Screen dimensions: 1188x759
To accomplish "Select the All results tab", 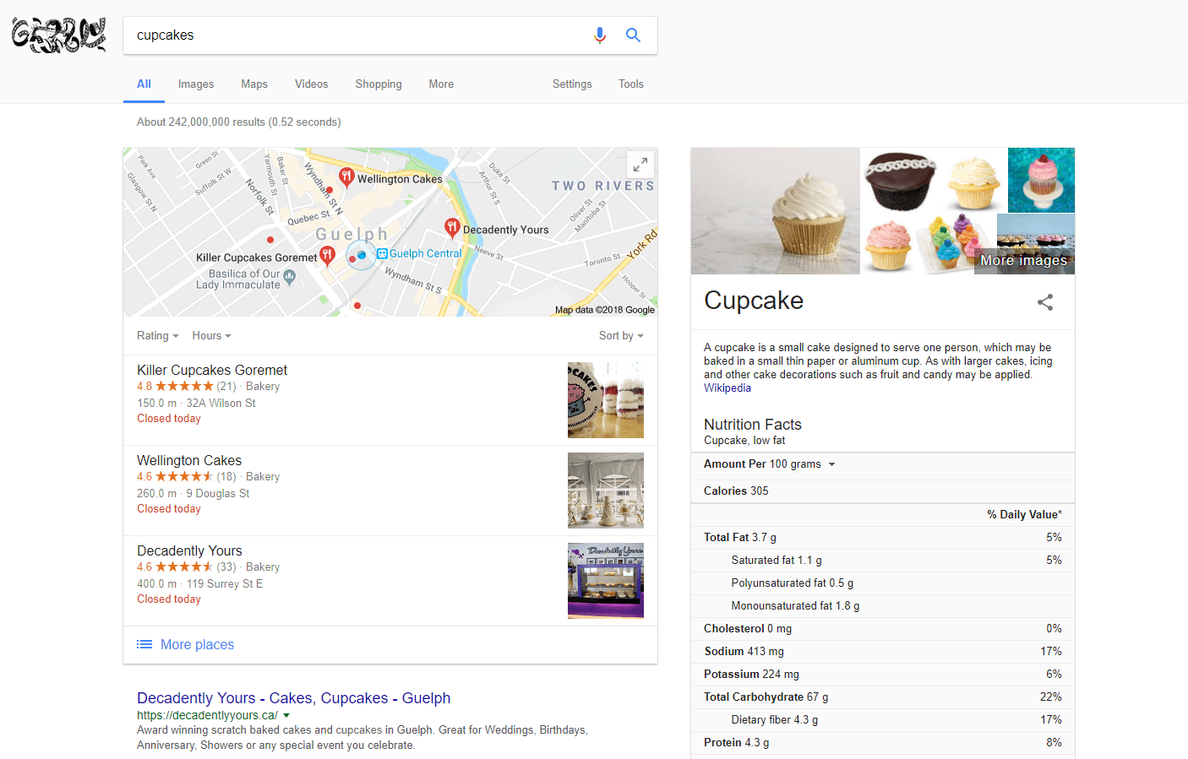I will (x=144, y=84).
